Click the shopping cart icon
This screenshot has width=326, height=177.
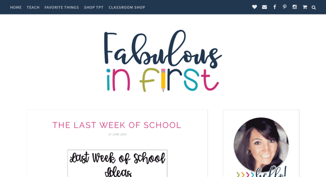pos(305,7)
